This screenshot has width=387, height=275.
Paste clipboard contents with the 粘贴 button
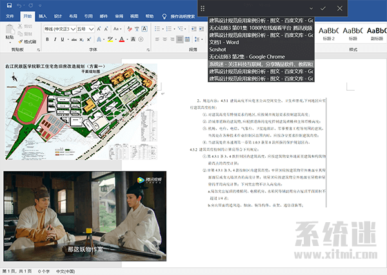[x=10, y=33]
